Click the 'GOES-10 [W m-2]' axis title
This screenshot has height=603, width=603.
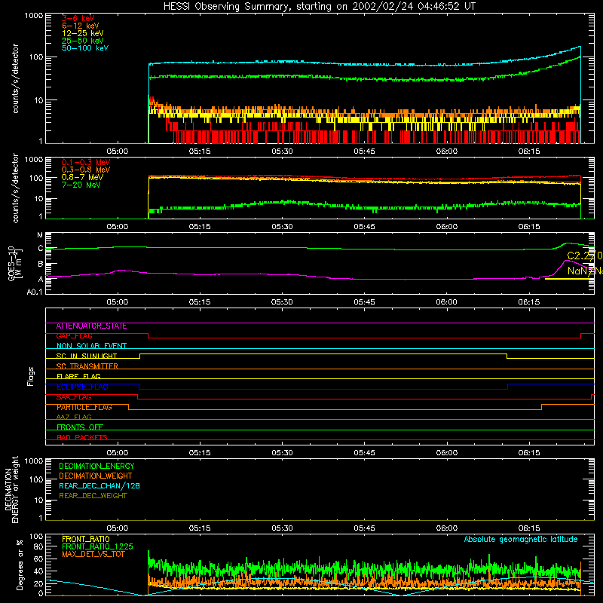(14, 264)
